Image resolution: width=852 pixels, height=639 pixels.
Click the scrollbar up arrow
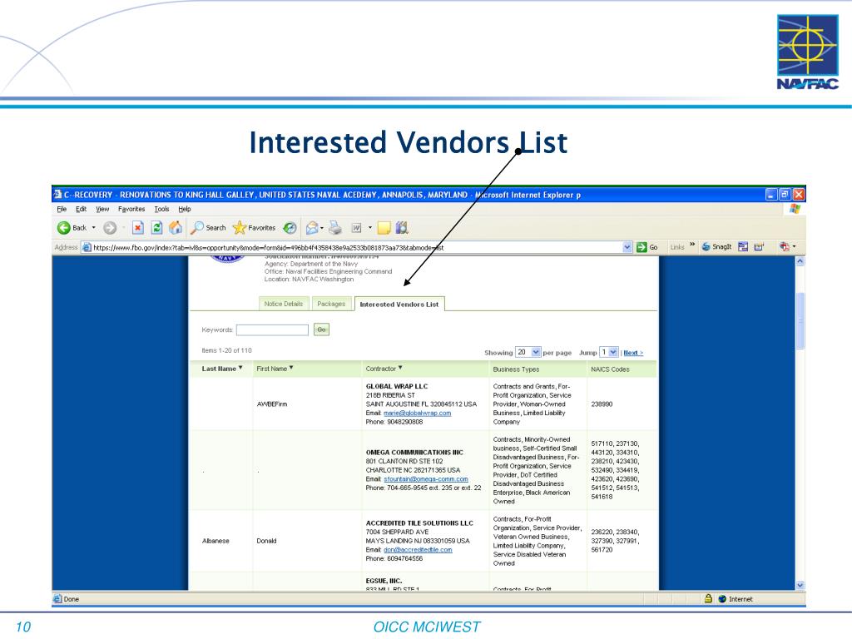point(800,261)
